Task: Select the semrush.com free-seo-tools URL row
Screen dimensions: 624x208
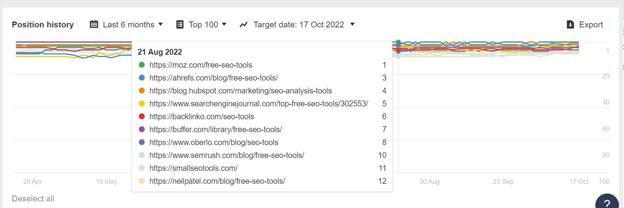Action: tap(226, 155)
